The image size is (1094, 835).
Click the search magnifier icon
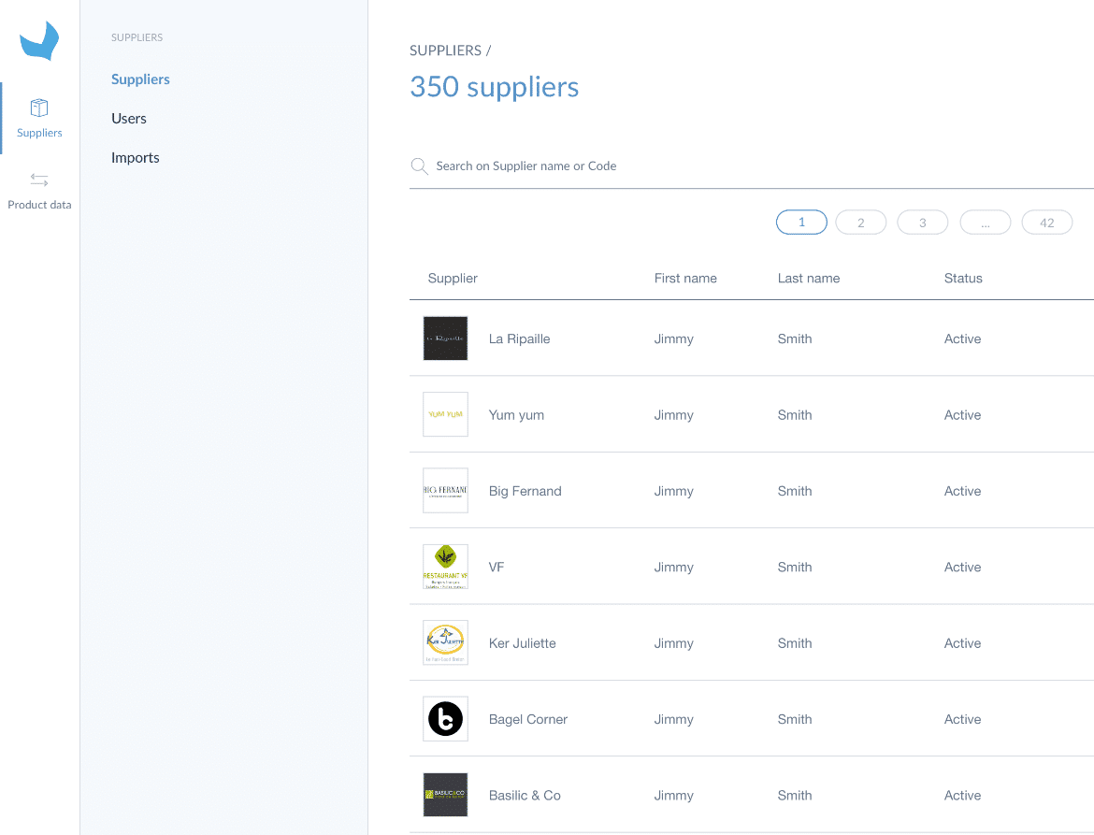419,166
